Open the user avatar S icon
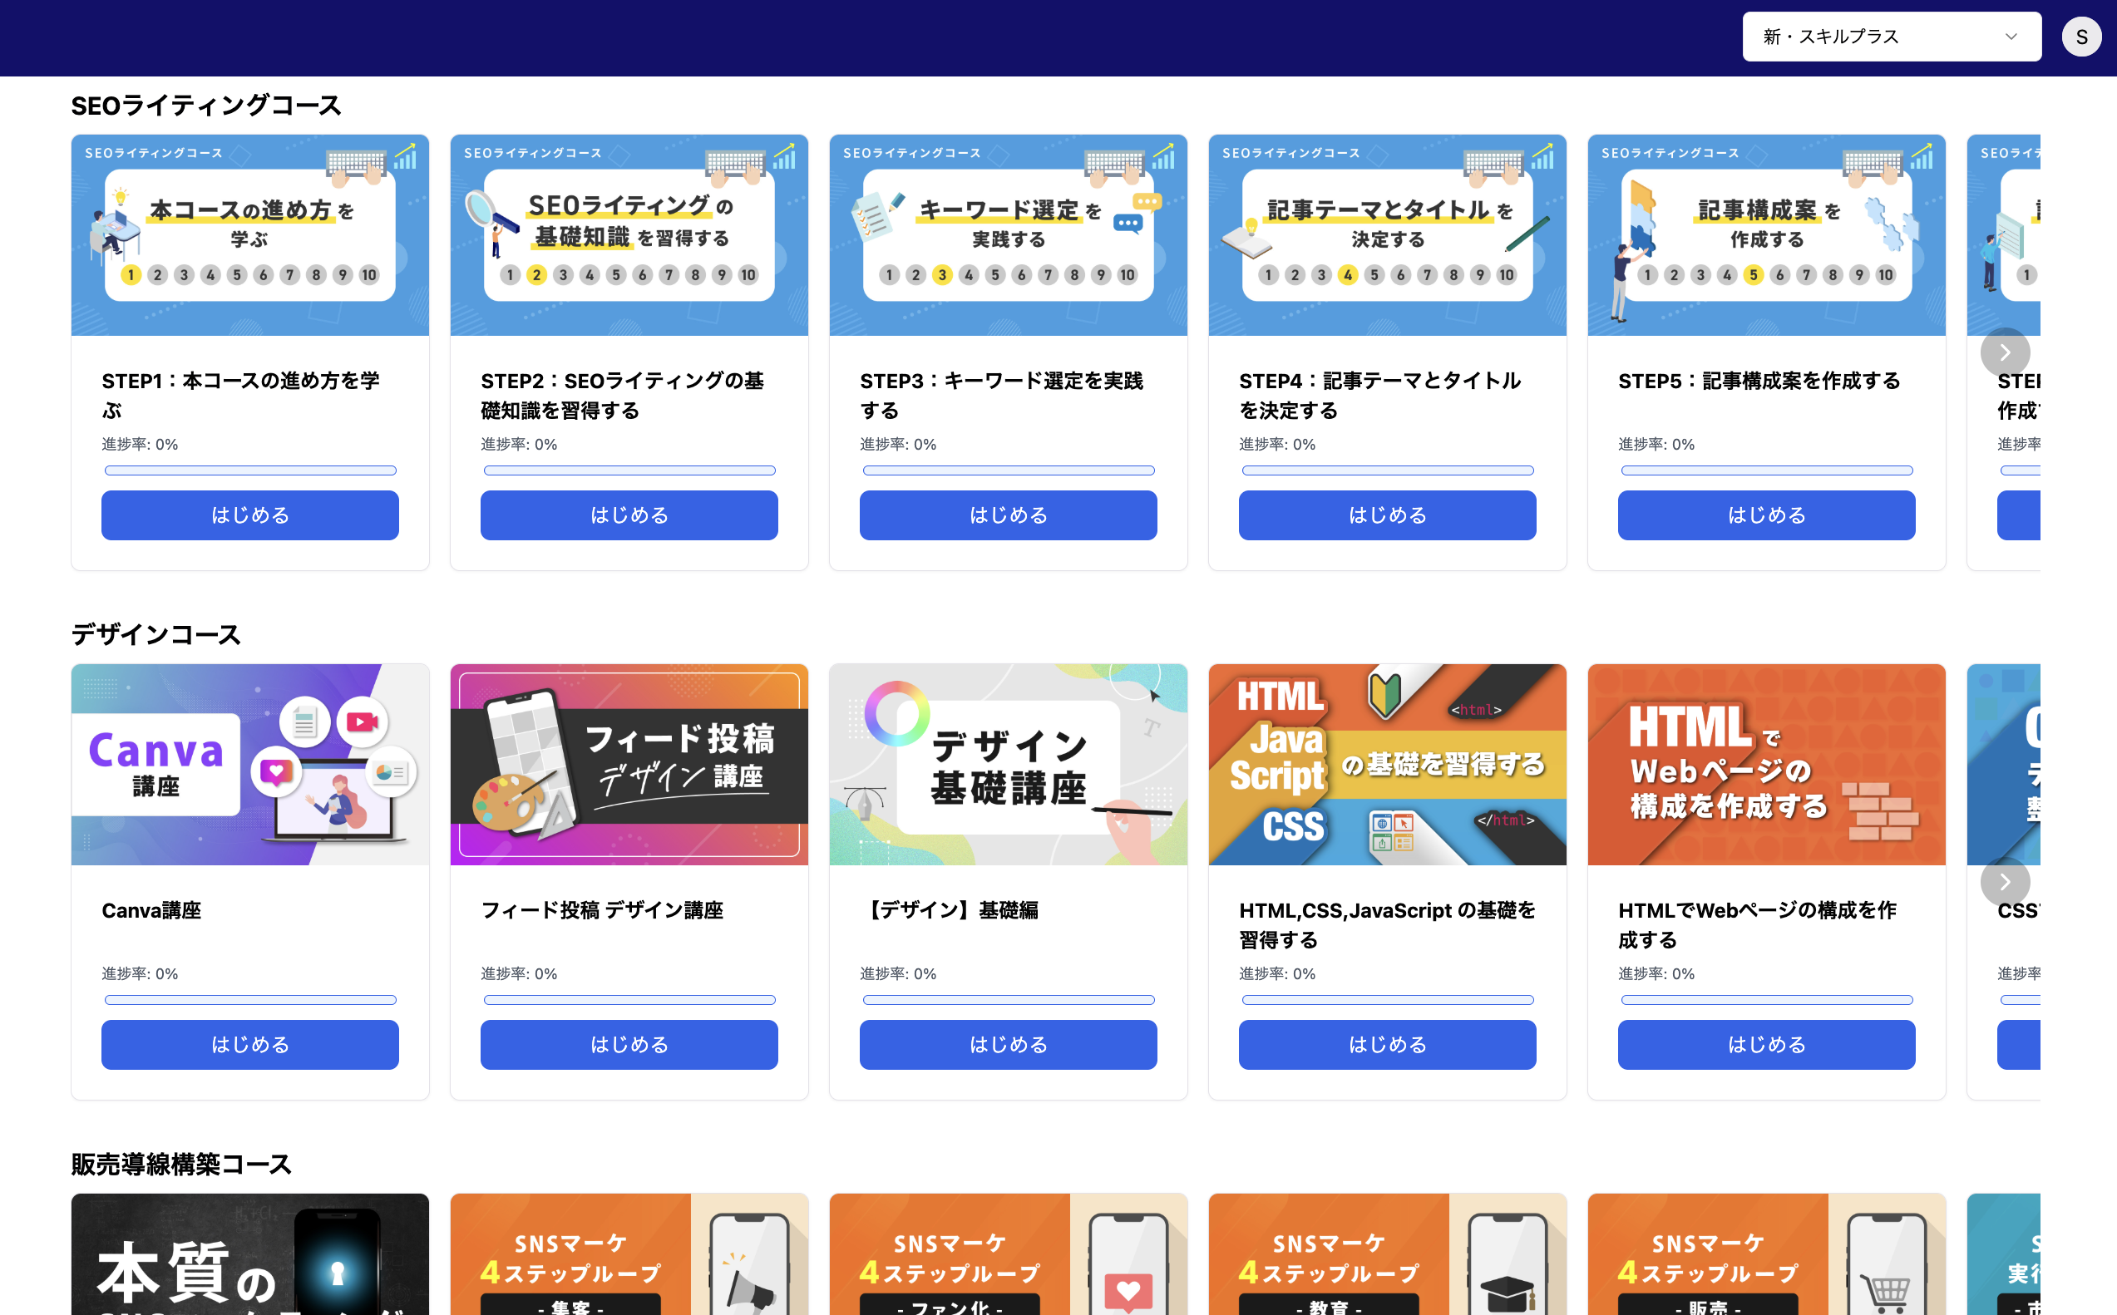The width and height of the screenshot is (2117, 1315). point(2080,37)
